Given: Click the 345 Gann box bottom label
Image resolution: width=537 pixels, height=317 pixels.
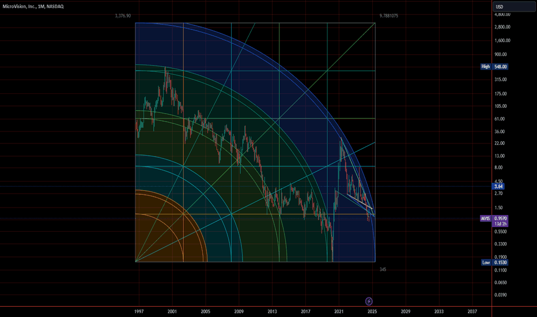Looking at the screenshot, I should coord(383,269).
